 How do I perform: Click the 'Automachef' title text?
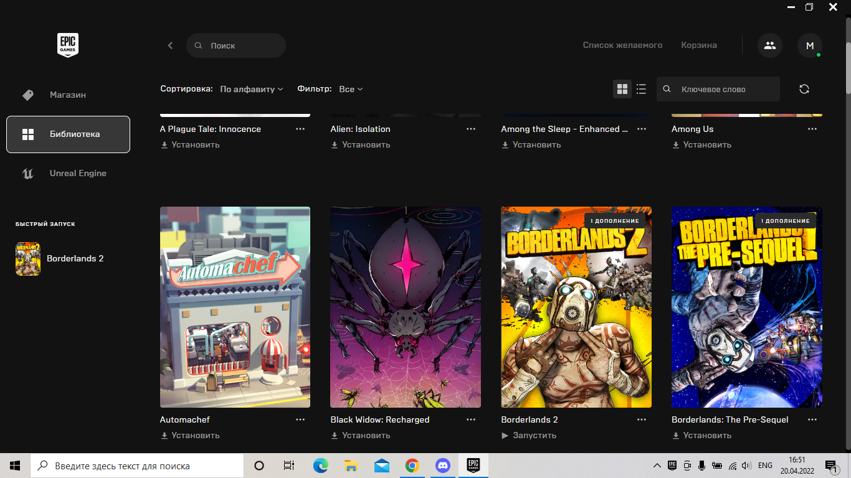pyautogui.click(x=184, y=419)
